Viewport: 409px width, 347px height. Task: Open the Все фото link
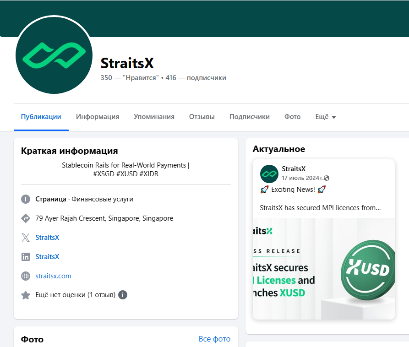point(214,339)
